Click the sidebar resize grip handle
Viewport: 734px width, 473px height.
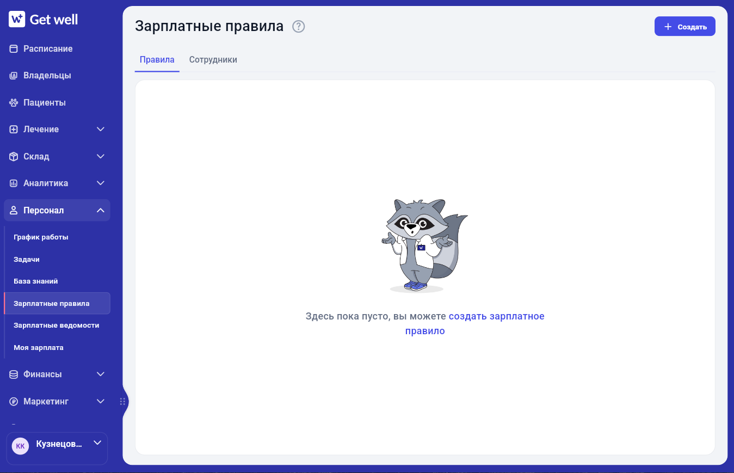(122, 402)
